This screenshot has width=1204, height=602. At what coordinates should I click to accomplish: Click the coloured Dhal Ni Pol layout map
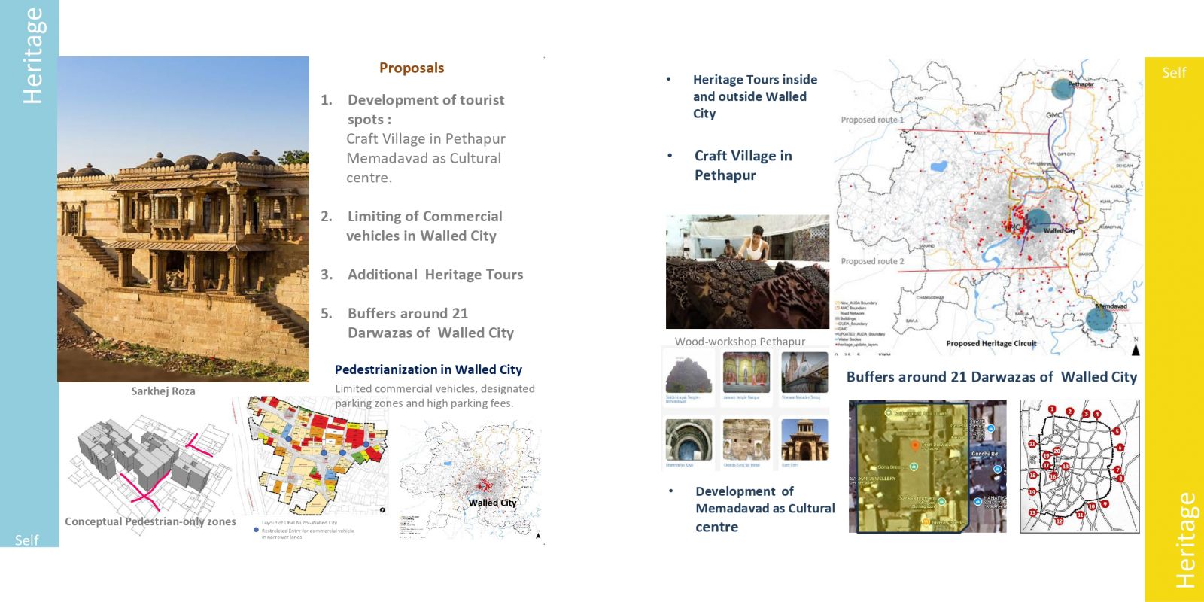pyautogui.click(x=310, y=455)
